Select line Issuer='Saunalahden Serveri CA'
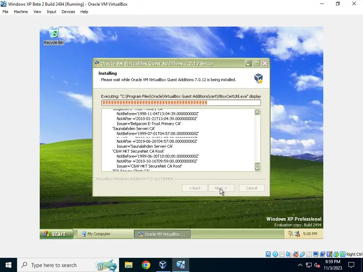This screenshot has width=363, height=272. tap(145, 146)
